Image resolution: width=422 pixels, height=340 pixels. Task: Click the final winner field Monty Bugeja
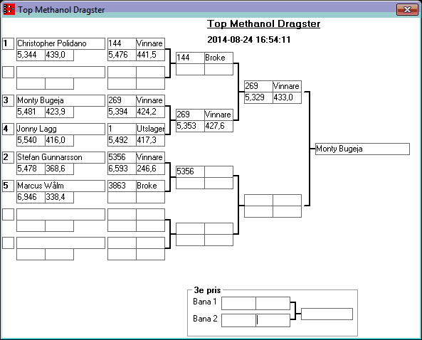362,149
